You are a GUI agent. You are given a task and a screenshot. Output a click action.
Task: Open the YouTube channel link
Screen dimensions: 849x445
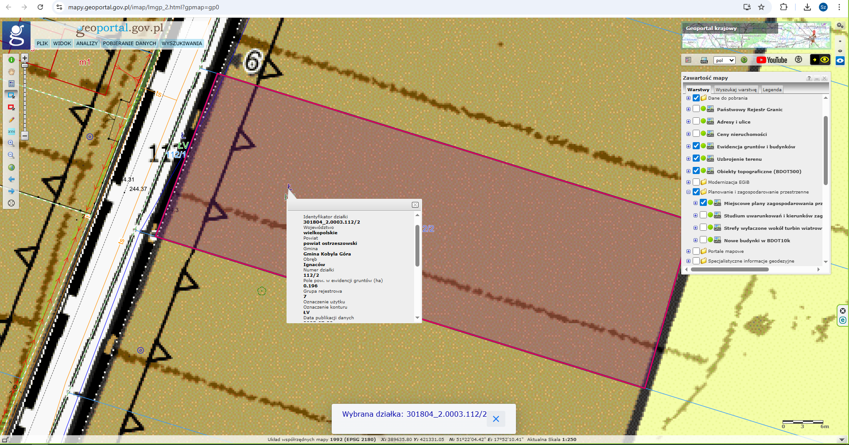[772, 60]
